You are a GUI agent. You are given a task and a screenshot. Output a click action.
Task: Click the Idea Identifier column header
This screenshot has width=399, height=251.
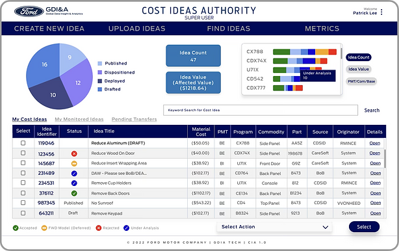[47, 131]
